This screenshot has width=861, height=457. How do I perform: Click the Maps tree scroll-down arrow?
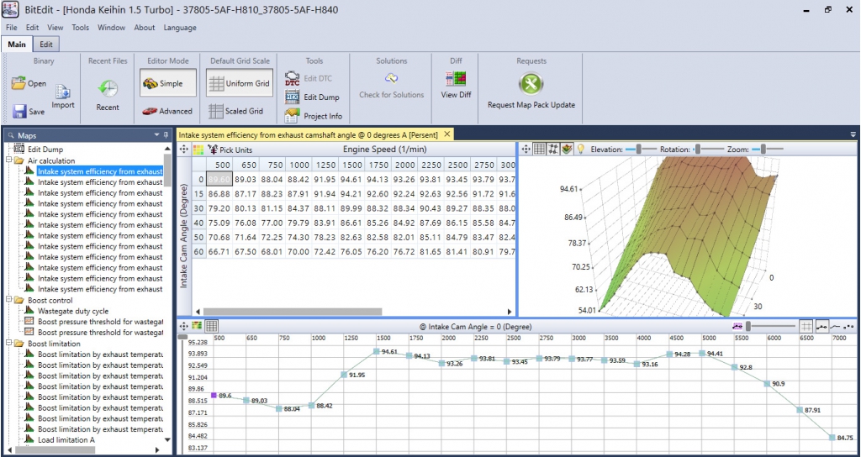coord(167,439)
